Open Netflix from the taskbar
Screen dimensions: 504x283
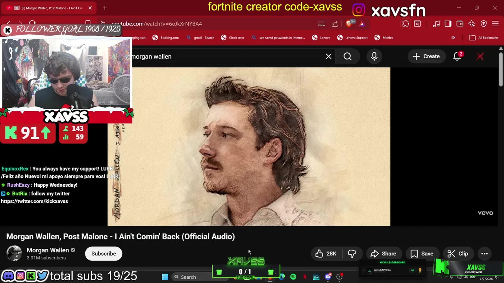pos(305,277)
